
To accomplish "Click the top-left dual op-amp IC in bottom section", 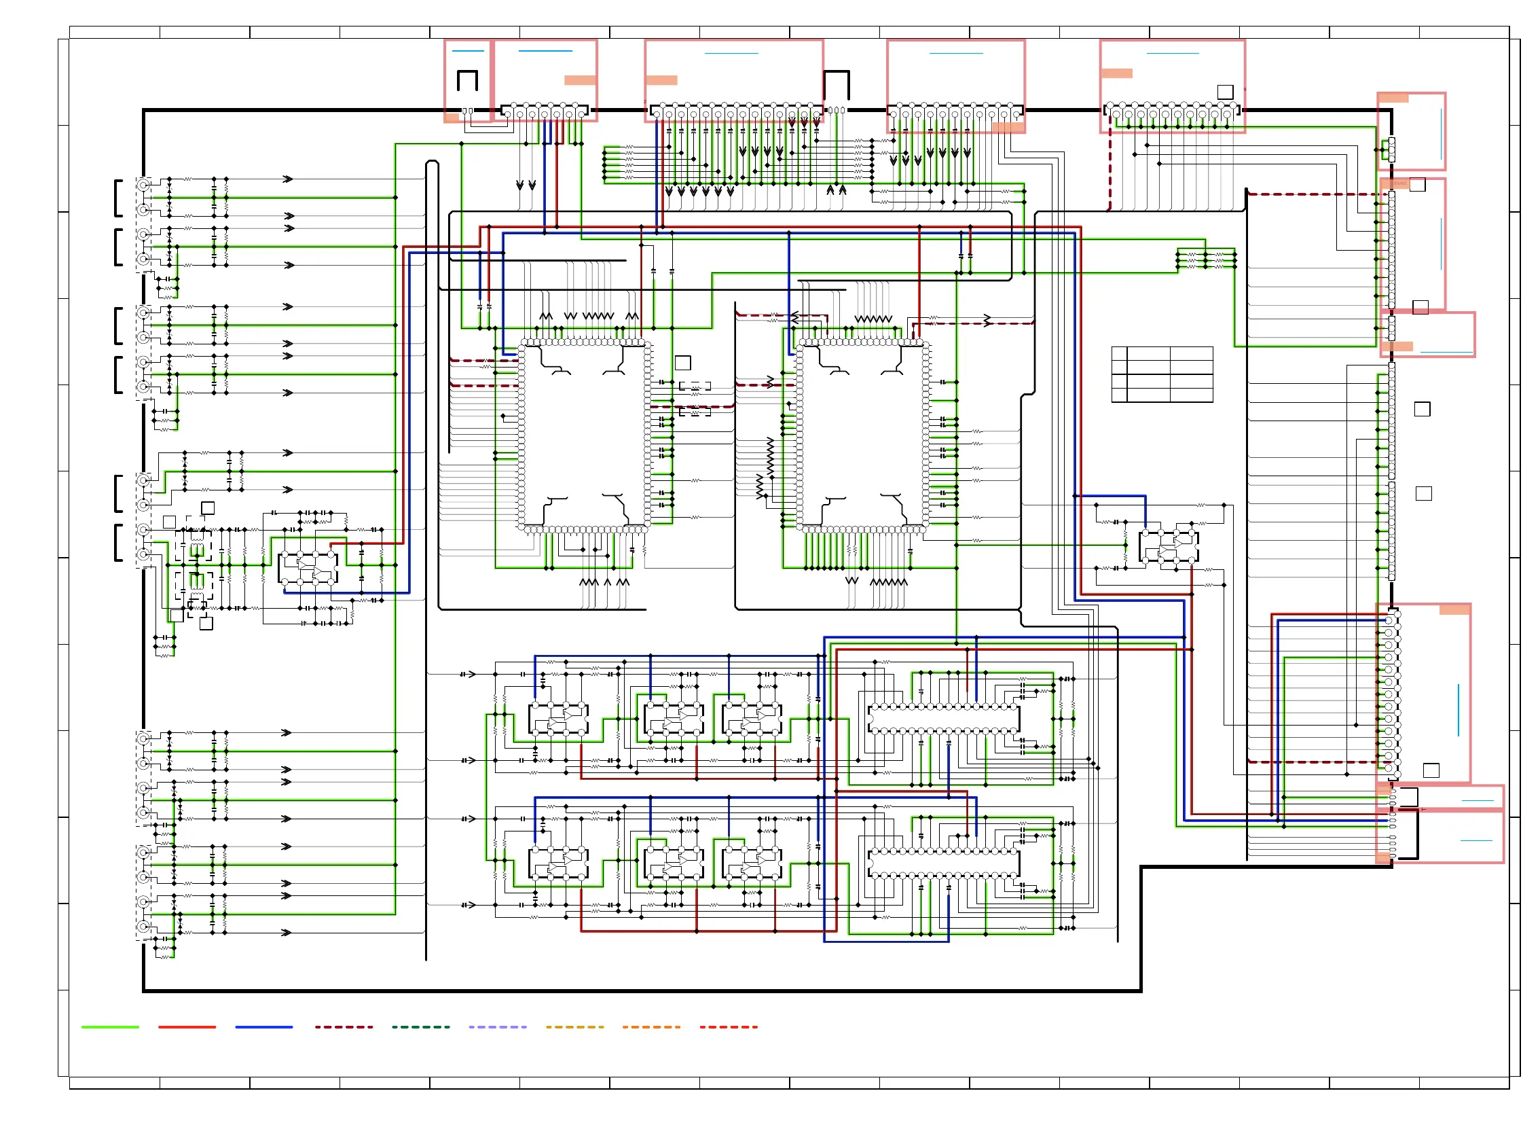I will 559,719.
